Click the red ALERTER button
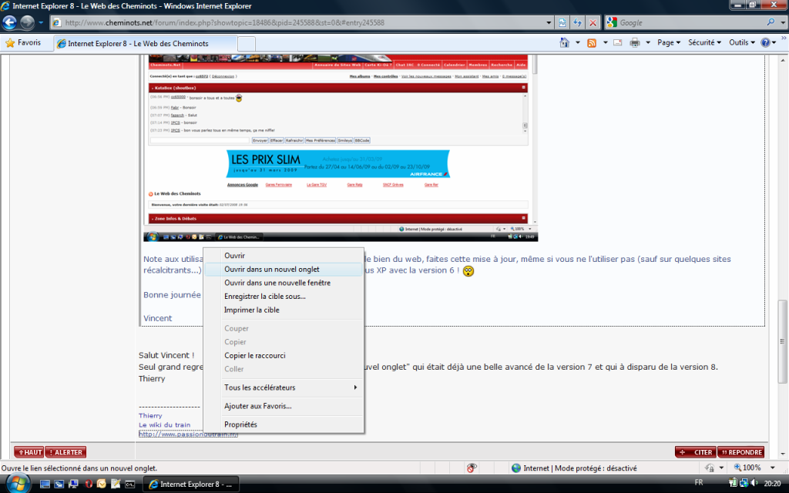 66,452
